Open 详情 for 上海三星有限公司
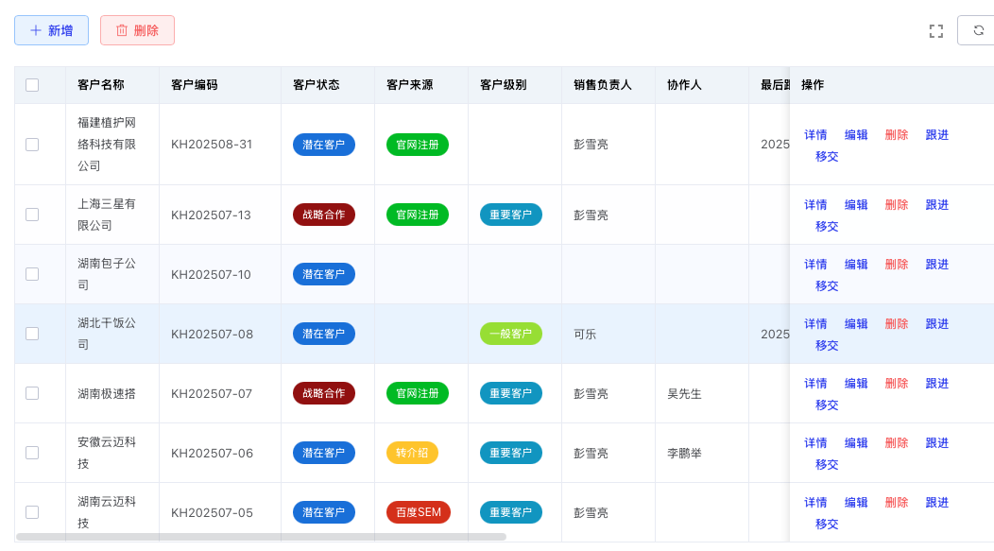Viewport: 994px width, 551px height. click(x=815, y=204)
